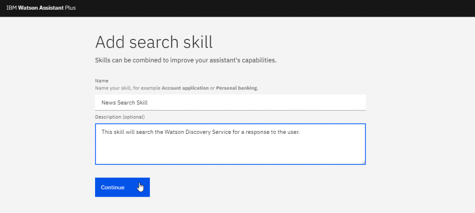The width and height of the screenshot is (475, 213).
Task: Focus the Name field containing News Search Skill
Action: [x=230, y=103]
